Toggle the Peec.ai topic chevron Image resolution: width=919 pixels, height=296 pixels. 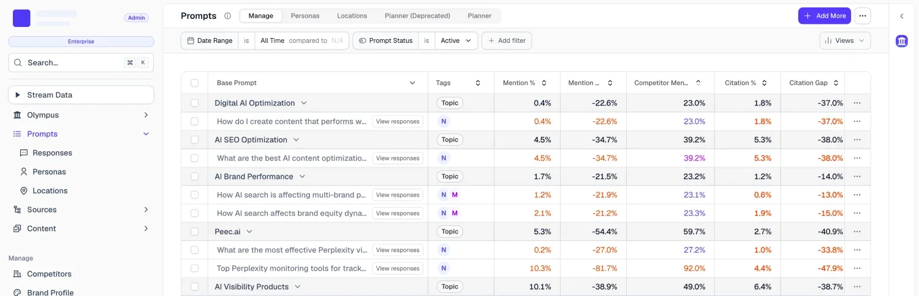click(249, 232)
